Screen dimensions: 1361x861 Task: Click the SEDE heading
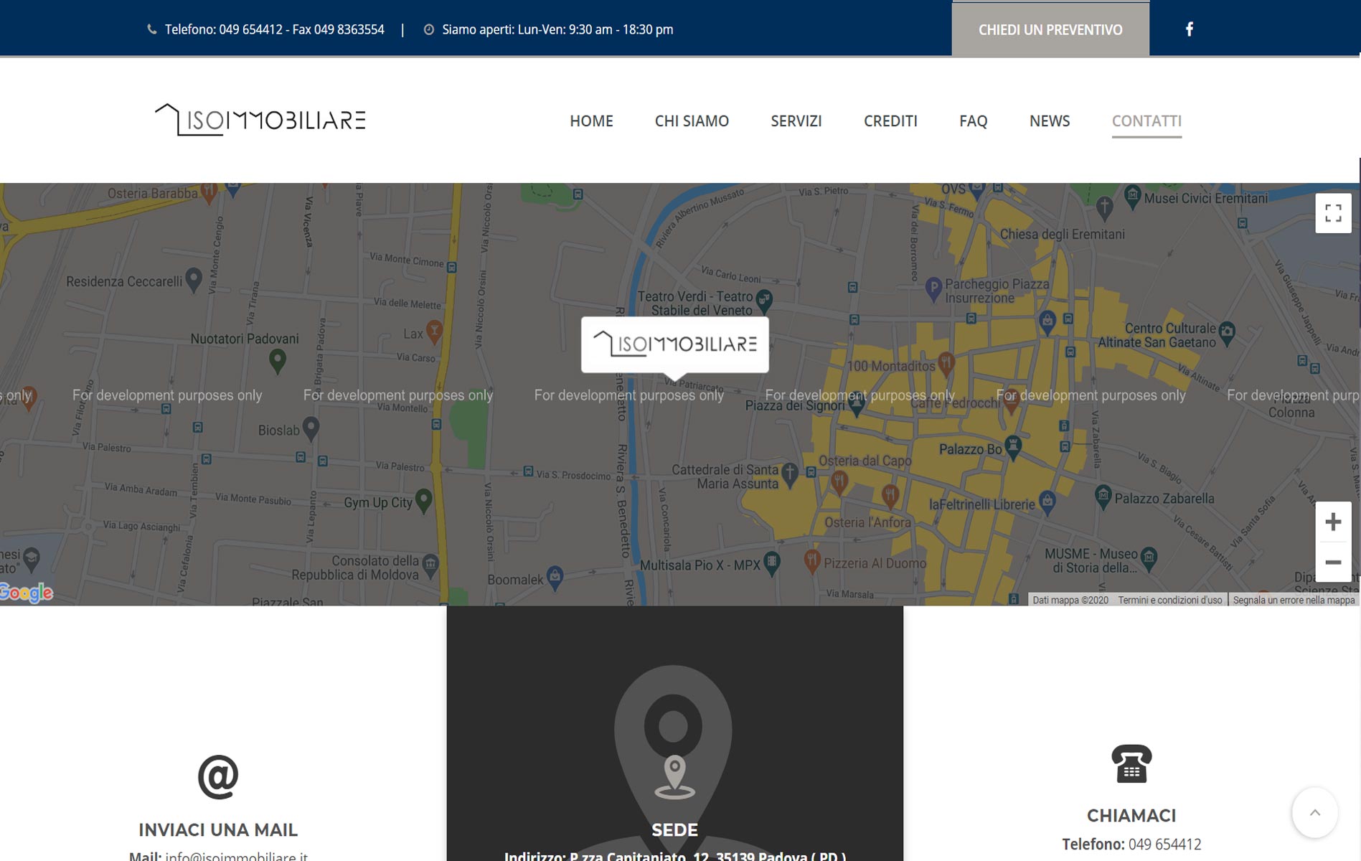tap(674, 829)
